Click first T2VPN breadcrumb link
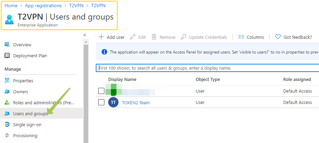The width and height of the screenshot is (319, 143). tap(76, 5)
